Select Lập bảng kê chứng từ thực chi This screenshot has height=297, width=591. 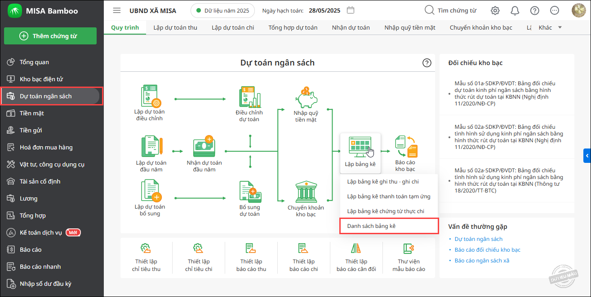tap(389, 211)
